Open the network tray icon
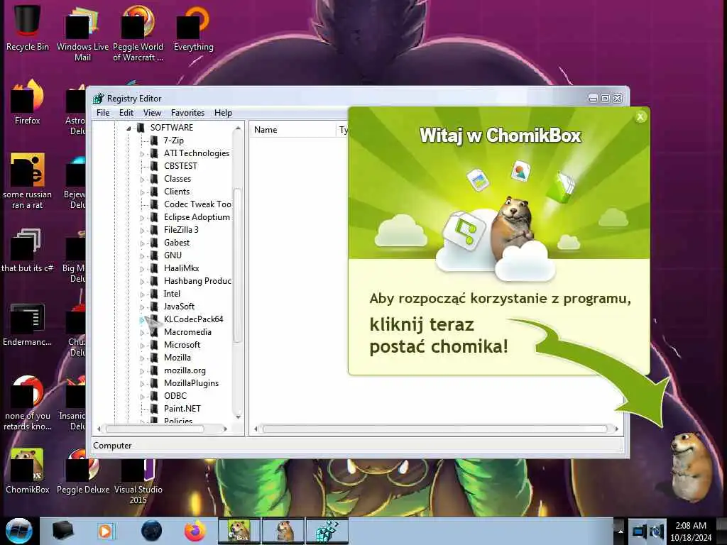This screenshot has width=727, height=545. [x=640, y=531]
